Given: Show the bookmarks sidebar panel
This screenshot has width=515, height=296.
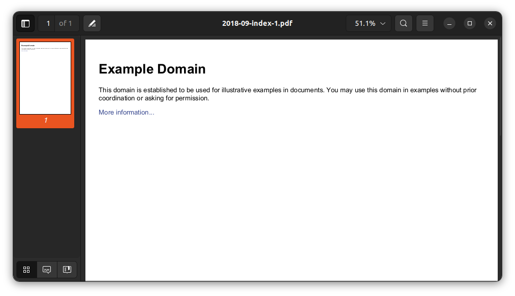Looking at the screenshot, I should coord(67,270).
